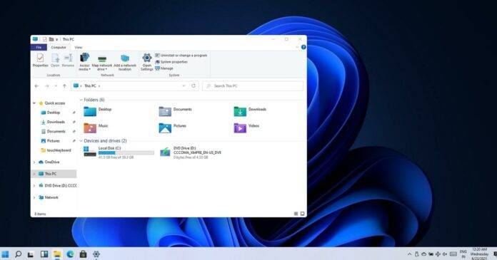The image size is (497, 260).
Task: Show hidden system tray icons
Action: point(409,254)
